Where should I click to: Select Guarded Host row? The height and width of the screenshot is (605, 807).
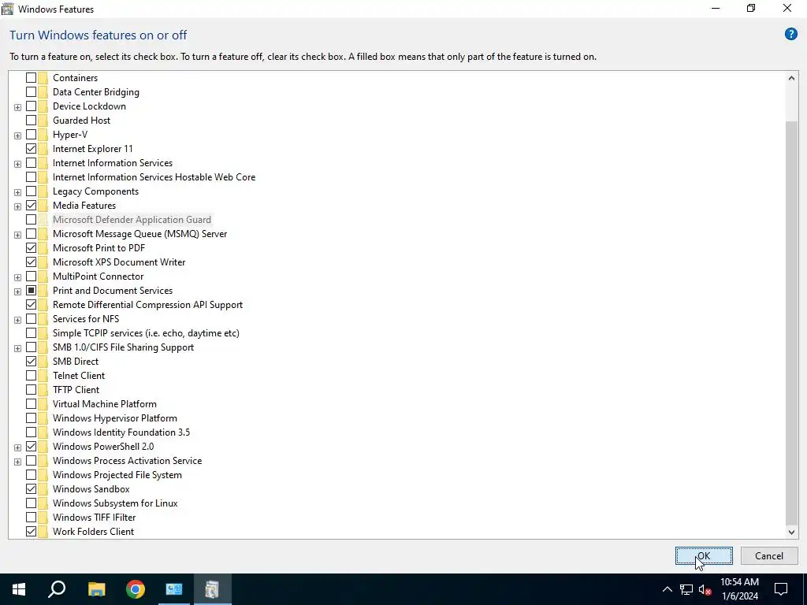tap(81, 121)
